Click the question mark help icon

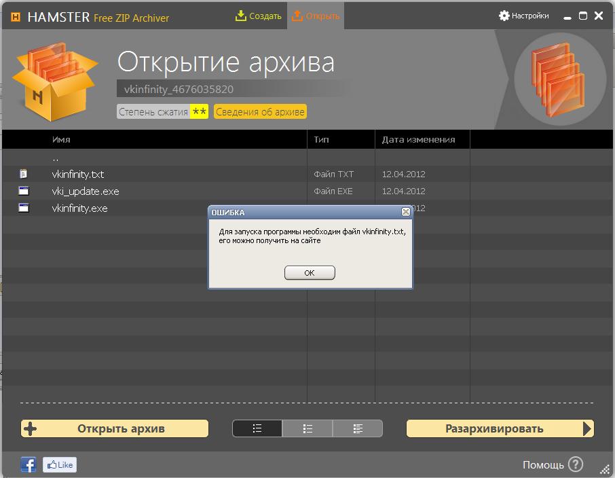(576, 464)
